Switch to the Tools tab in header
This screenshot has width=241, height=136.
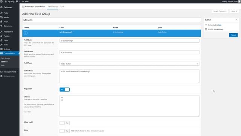62,6
